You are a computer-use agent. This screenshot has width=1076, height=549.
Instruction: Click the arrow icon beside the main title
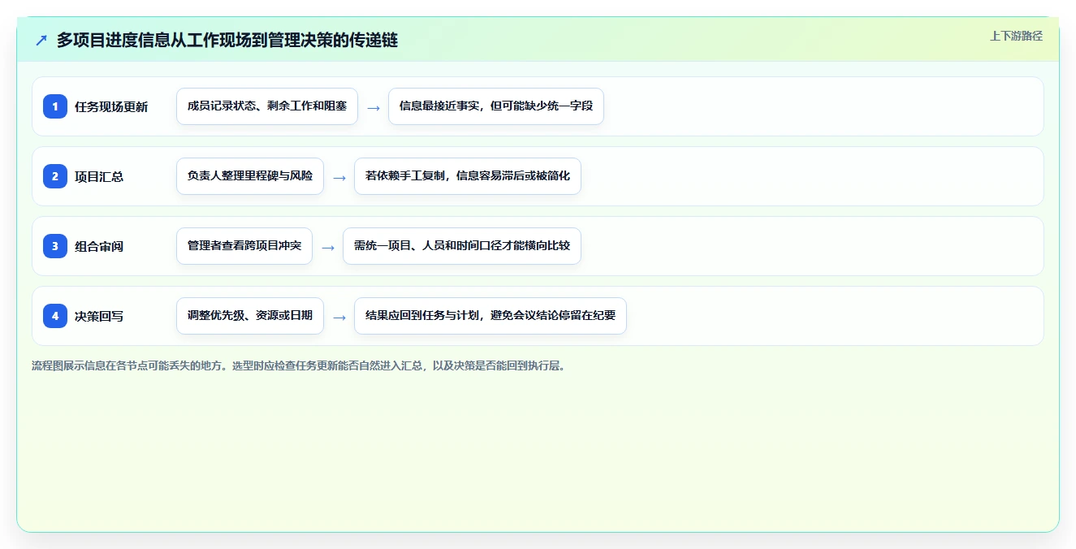(41, 40)
